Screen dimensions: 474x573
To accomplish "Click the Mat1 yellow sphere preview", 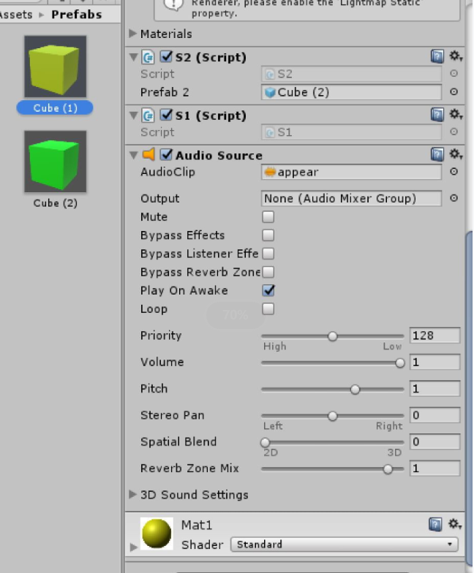I will pyautogui.click(x=157, y=534).
